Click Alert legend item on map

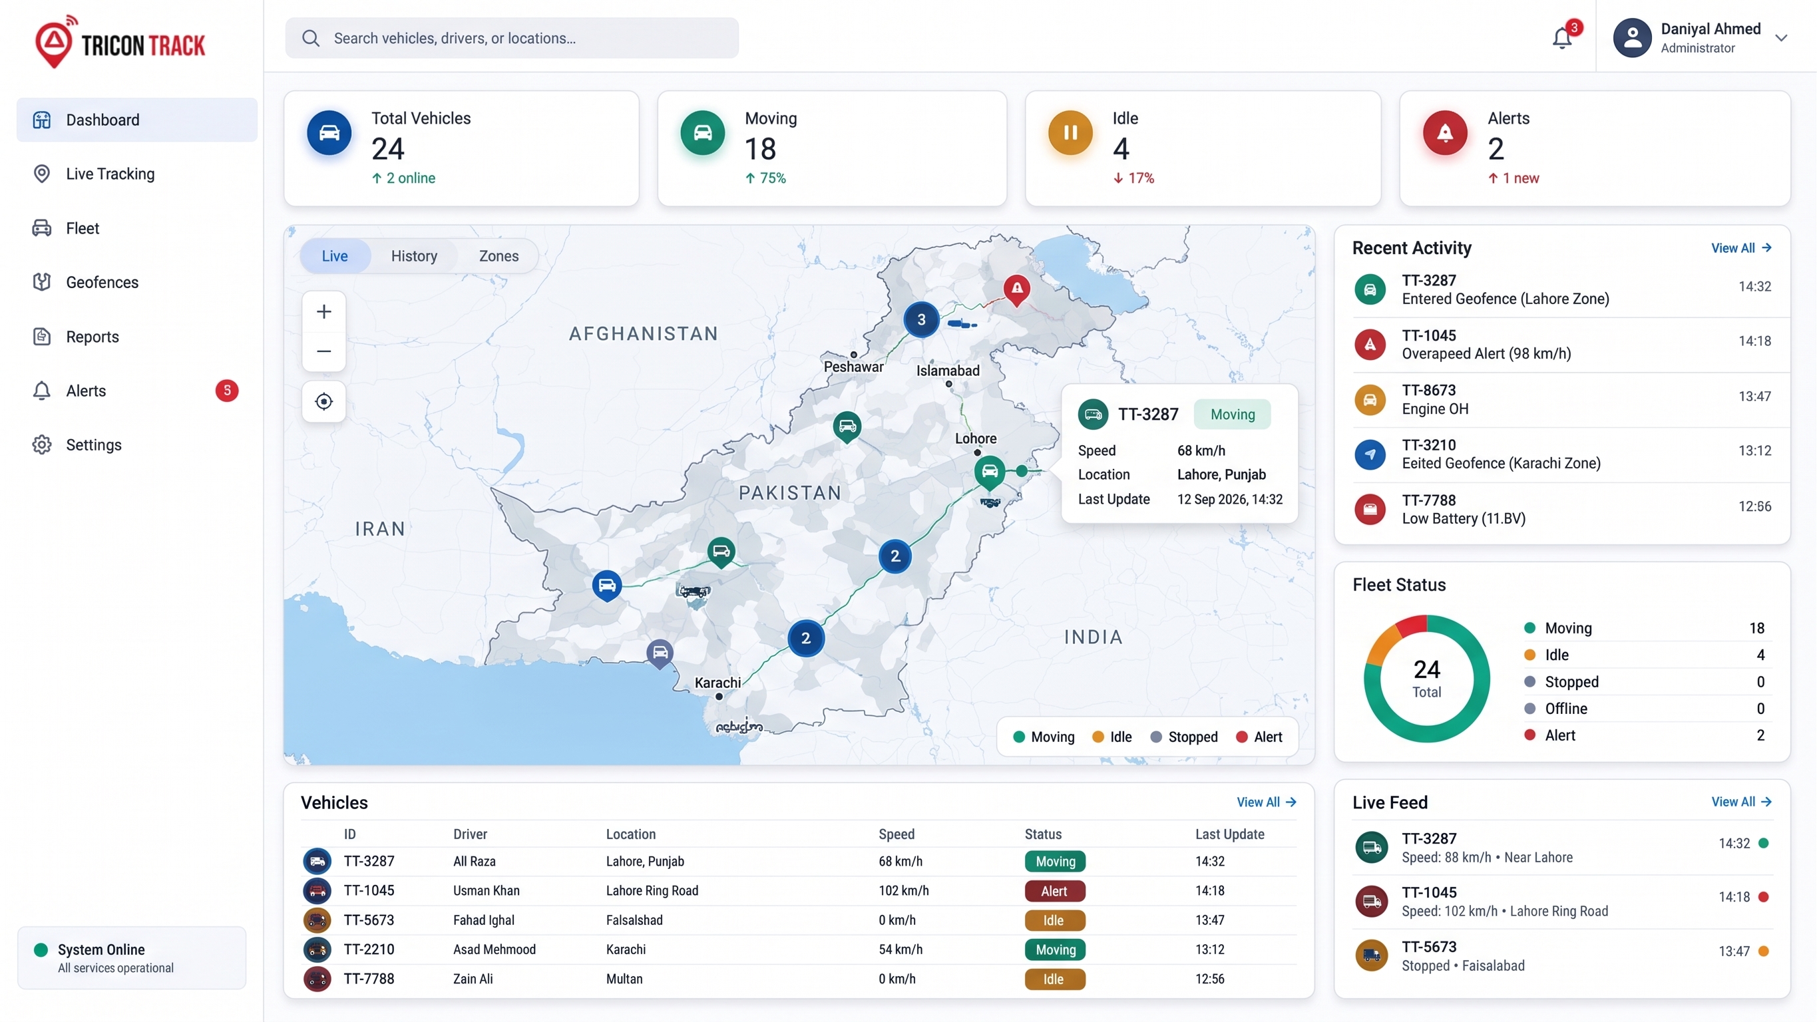click(1259, 738)
